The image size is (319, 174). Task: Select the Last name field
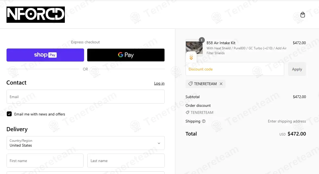point(126,161)
